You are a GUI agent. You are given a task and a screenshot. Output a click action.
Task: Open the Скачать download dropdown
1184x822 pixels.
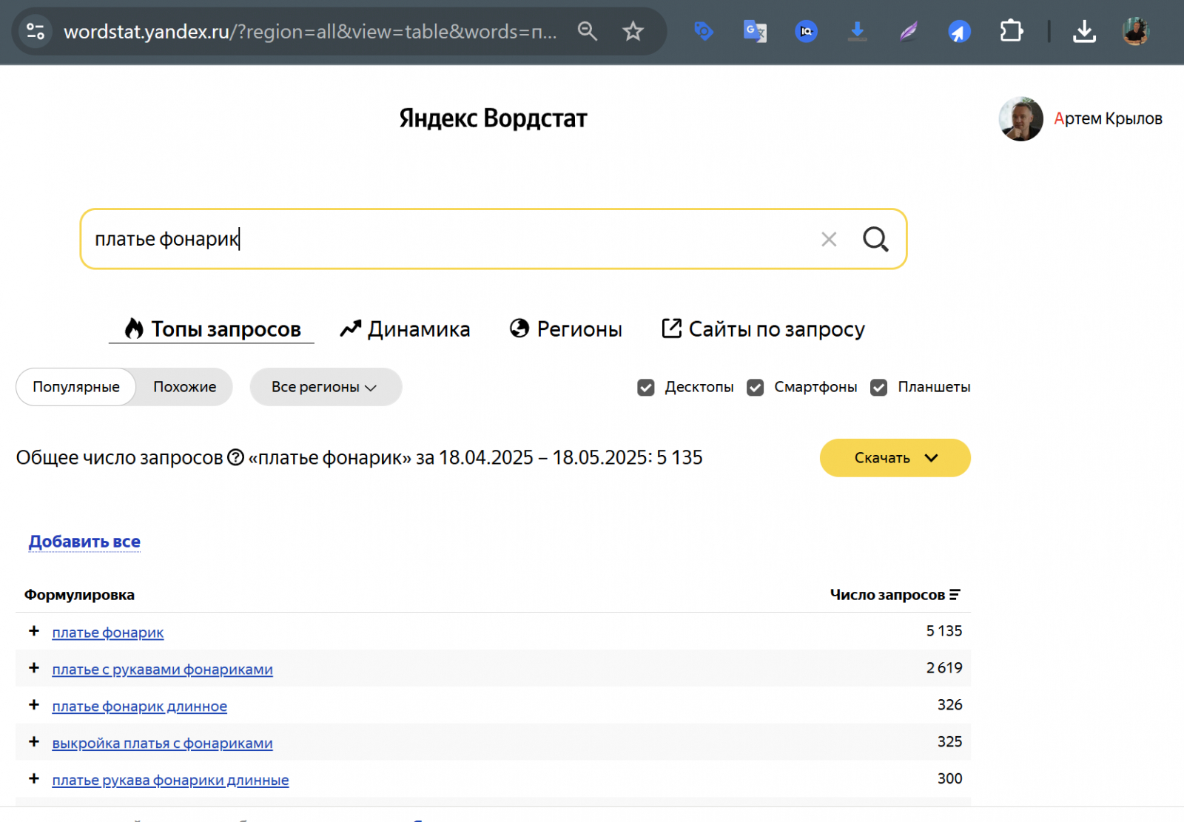click(x=895, y=458)
